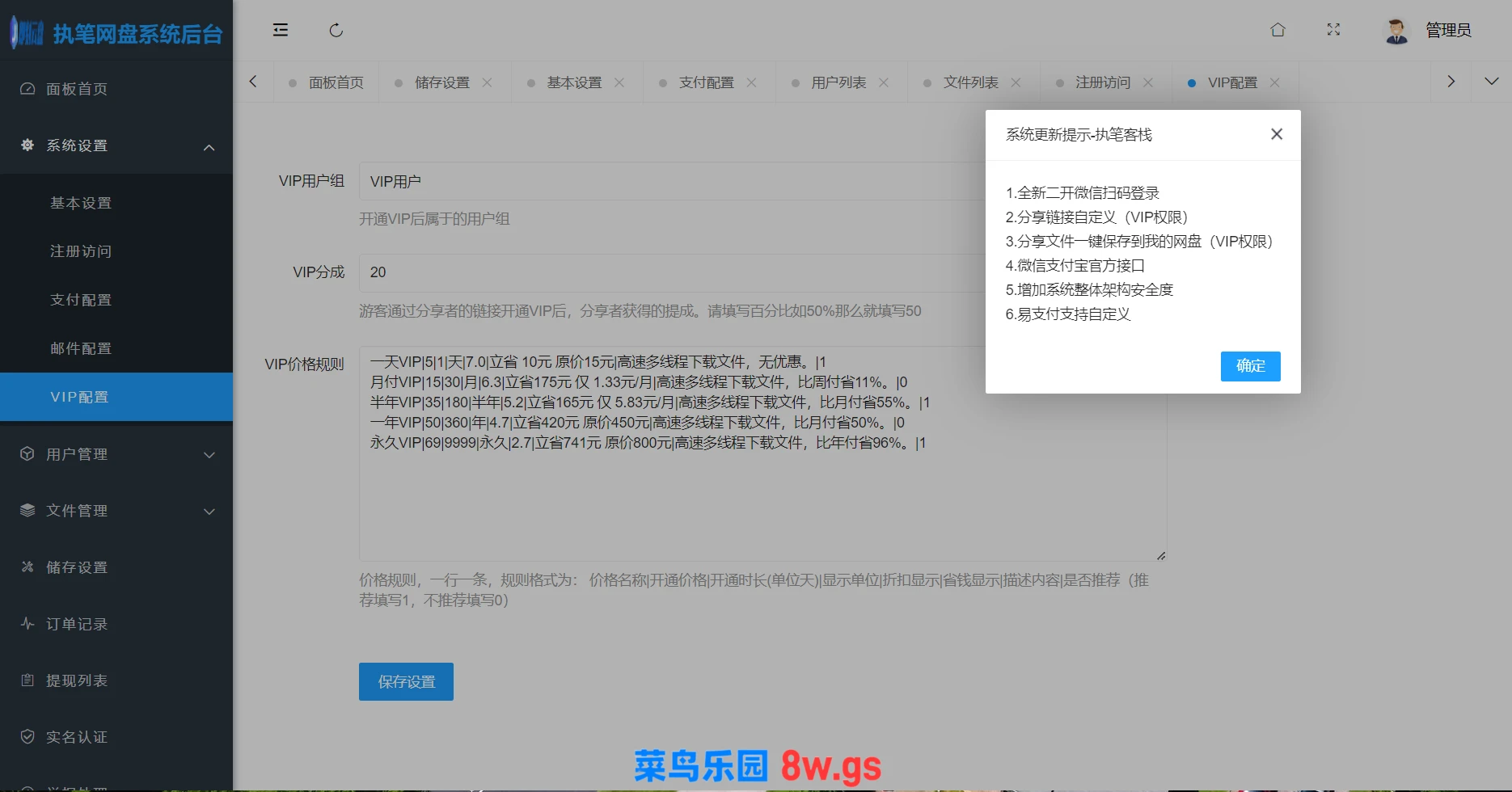Click the 保存设置 button
This screenshot has height=792, width=1512.
(x=406, y=681)
